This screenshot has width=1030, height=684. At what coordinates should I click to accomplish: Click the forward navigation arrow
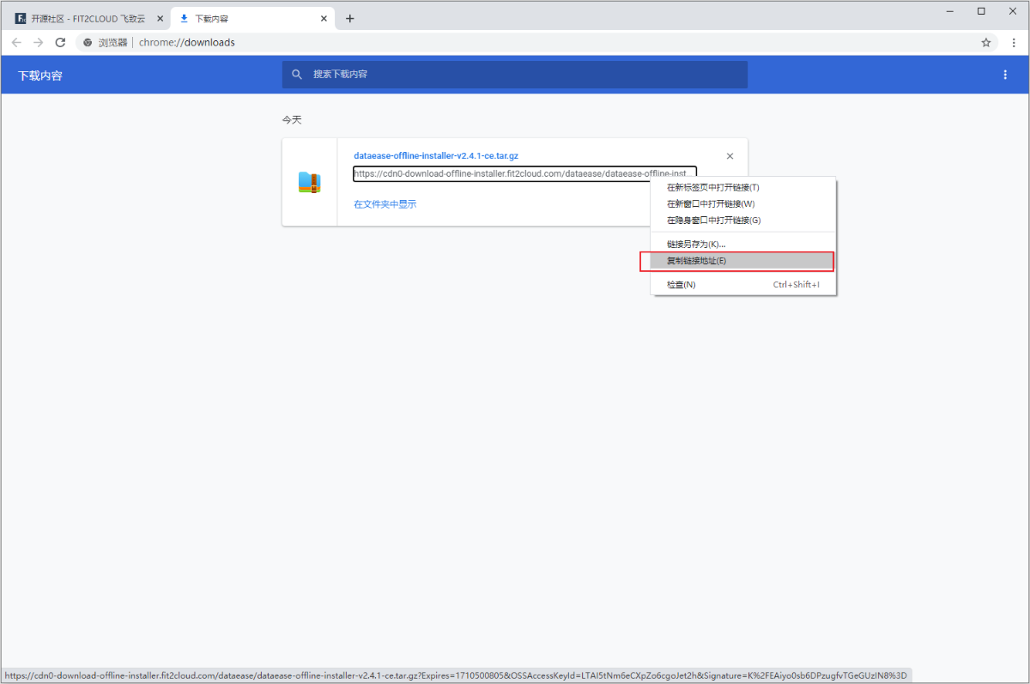point(38,41)
